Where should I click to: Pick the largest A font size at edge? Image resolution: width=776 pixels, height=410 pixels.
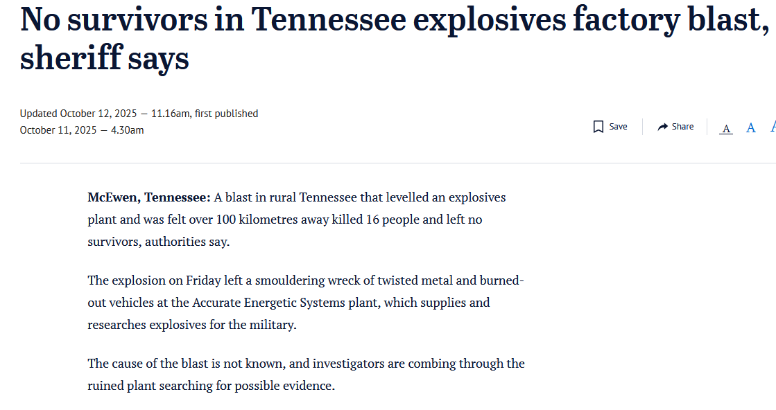773,127
